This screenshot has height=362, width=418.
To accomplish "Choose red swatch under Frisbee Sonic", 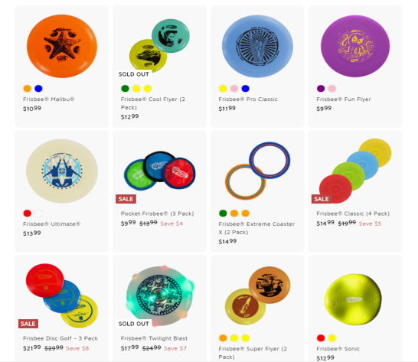I will [321, 338].
